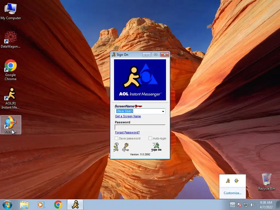Launch Windows Media Player from taskbar
This screenshot has height=210, width=280.
click(41, 205)
